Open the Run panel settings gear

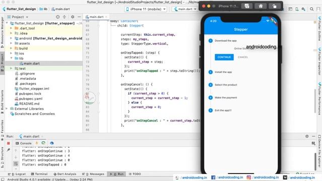(307, 136)
